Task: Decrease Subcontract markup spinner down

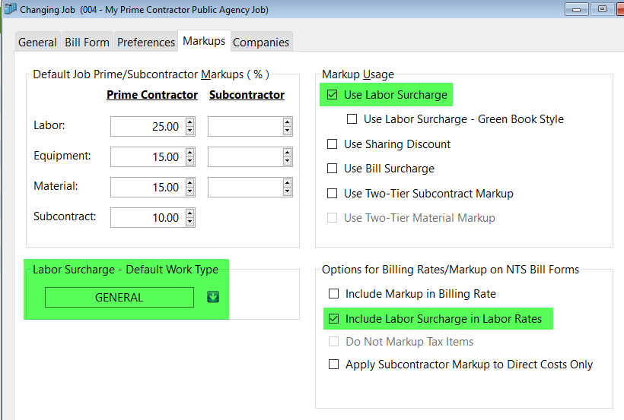Action: coord(189,222)
